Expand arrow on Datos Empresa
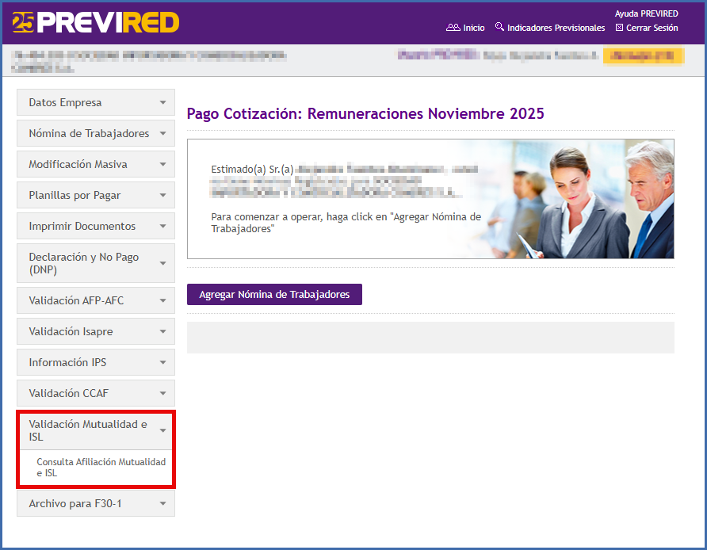 point(162,103)
